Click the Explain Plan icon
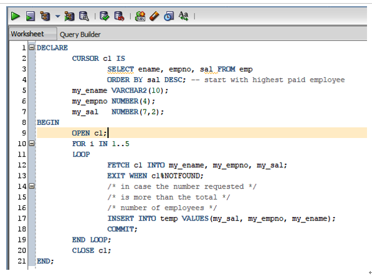 45,16
